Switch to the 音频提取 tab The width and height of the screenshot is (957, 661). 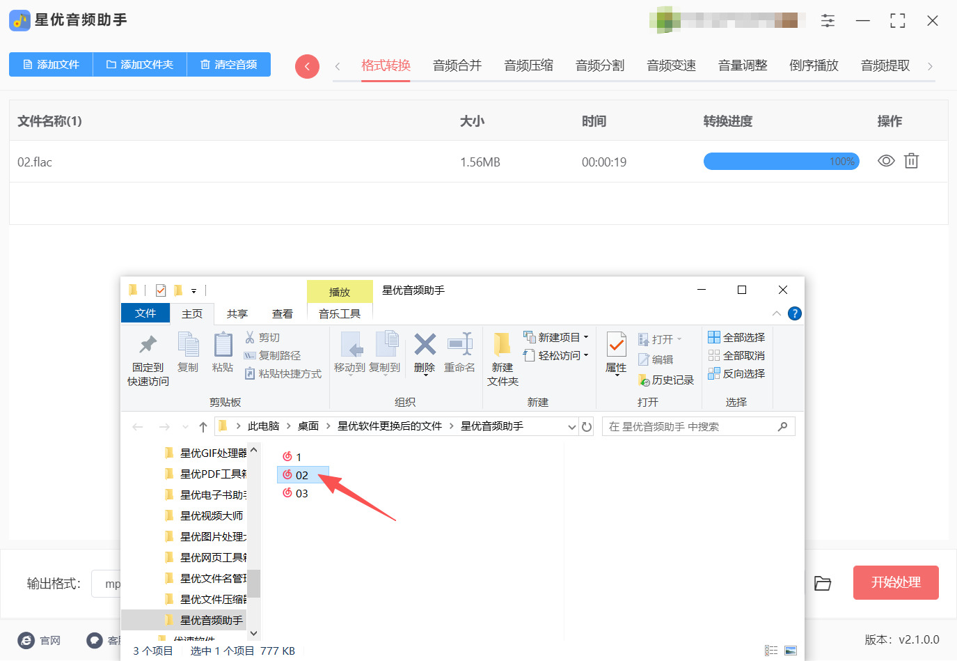pos(885,65)
